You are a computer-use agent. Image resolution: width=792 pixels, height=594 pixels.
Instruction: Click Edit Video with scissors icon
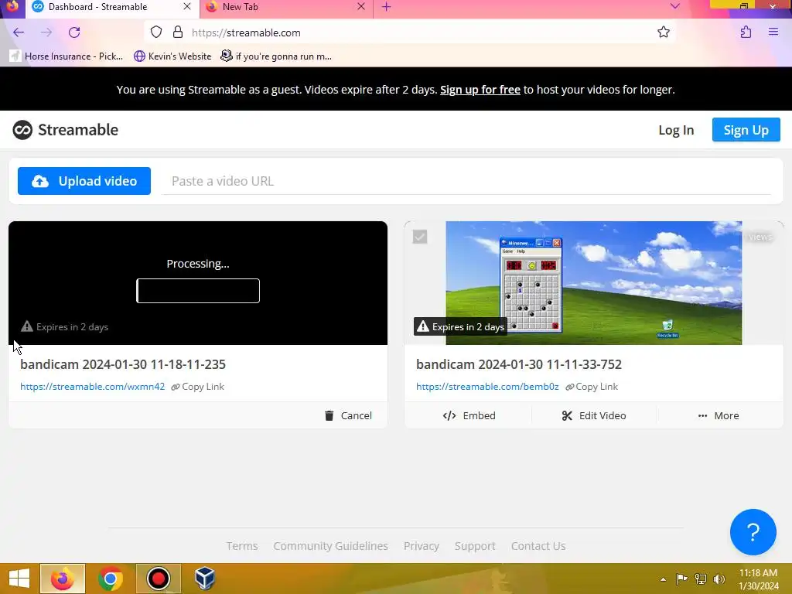point(594,415)
